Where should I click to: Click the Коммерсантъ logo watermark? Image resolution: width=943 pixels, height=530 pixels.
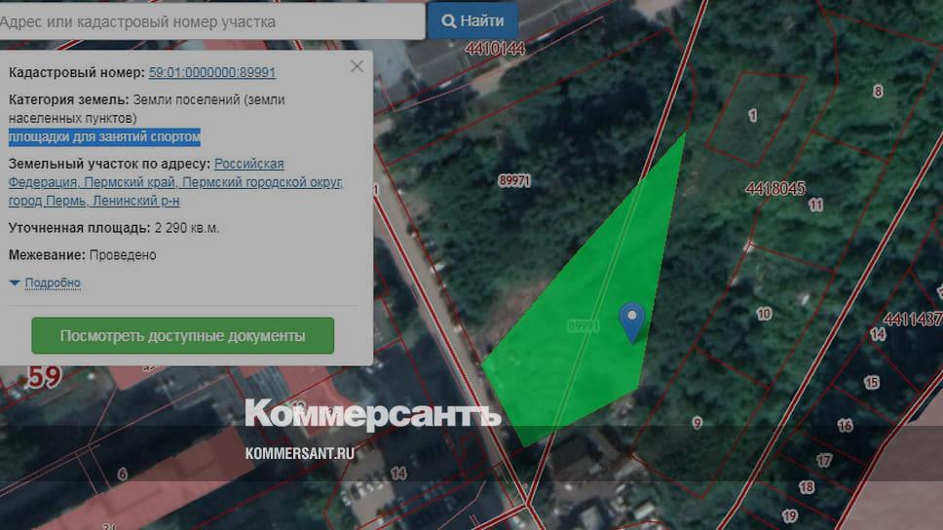(x=372, y=414)
